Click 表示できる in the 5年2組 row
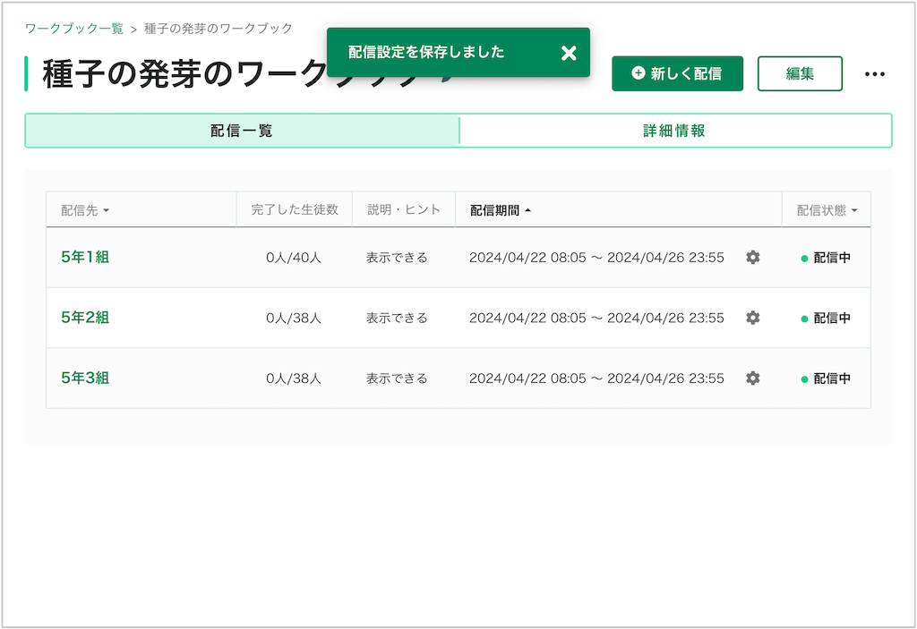Screen dimensions: 917x629 pos(397,318)
